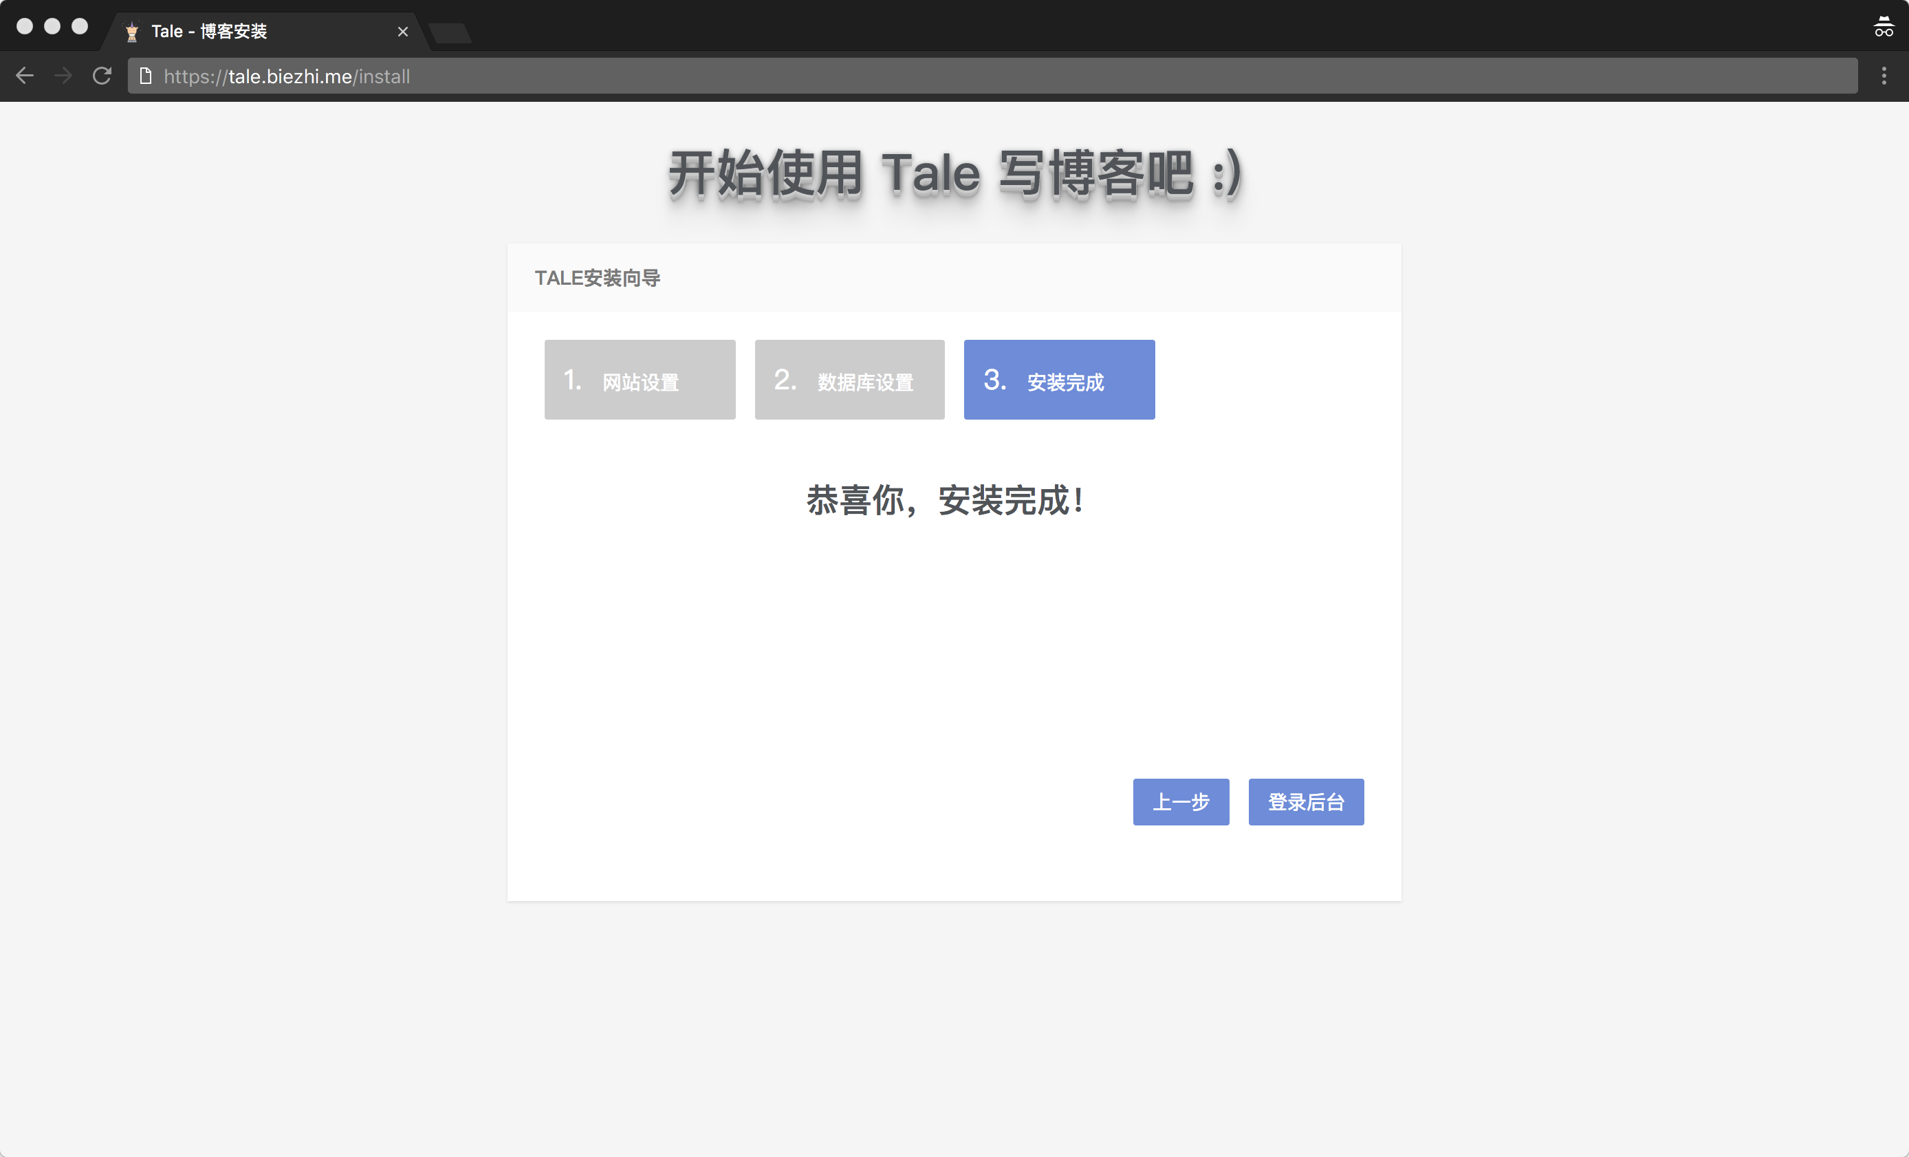Select step 3 安装完成
This screenshot has width=1909, height=1157.
(1059, 380)
